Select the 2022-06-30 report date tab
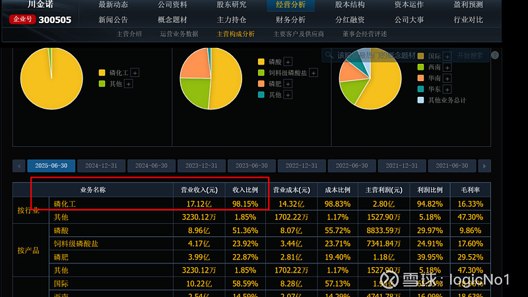 352,166
